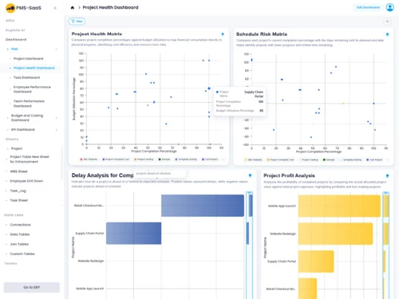Screen dimensions: 399x299
Task: Click Project Health Dashboard breadcrumb text
Action: pos(110,7)
